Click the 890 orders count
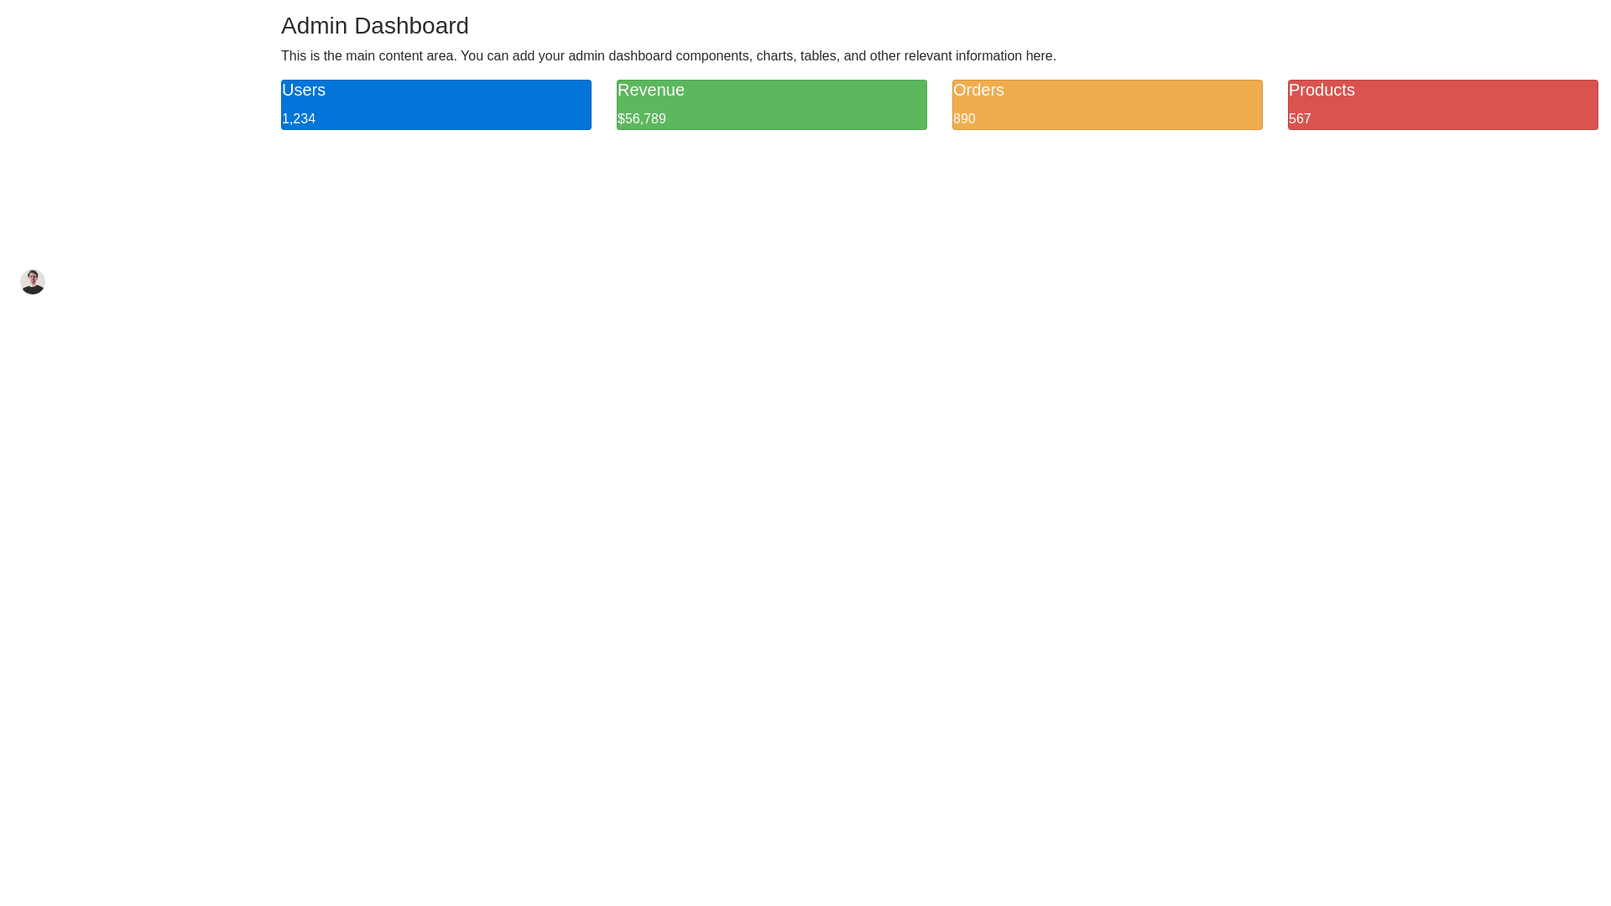This screenshot has height=906, width=1611. click(x=964, y=119)
